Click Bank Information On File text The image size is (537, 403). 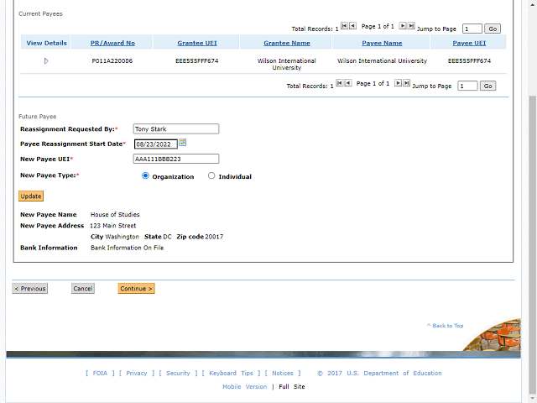(x=127, y=248)
